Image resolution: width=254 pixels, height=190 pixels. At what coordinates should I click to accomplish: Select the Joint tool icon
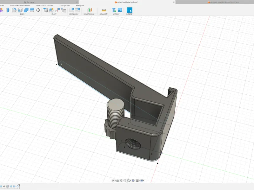coord(51,10)
